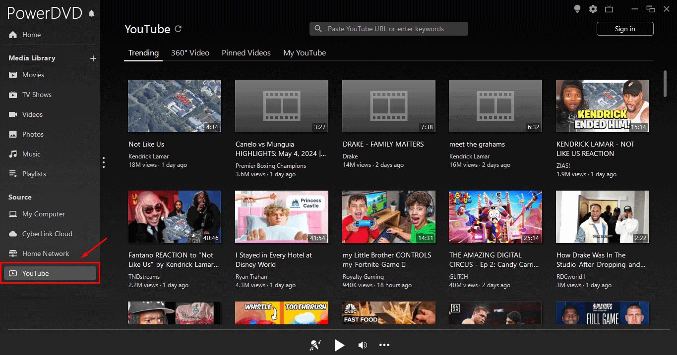Open the notifications bell

91,13
